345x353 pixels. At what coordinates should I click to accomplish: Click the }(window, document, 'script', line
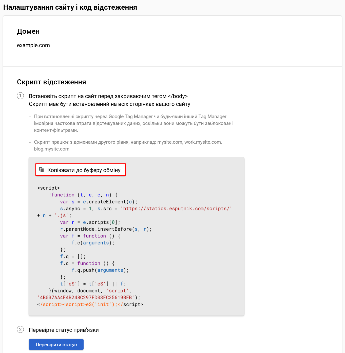pos(90,291)
